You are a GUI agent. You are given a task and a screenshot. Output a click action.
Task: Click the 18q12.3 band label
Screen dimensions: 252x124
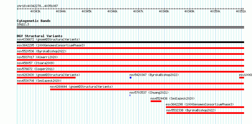(x=23, y=24)
